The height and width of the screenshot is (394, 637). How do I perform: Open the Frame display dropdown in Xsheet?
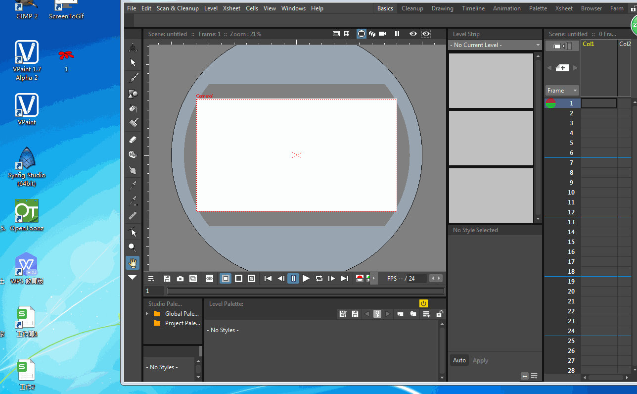pos(562,90)
